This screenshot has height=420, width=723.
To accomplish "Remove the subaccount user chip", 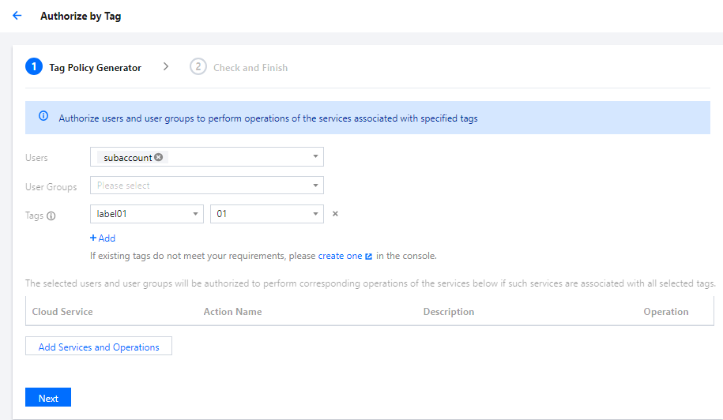I will tap(159, 157).
